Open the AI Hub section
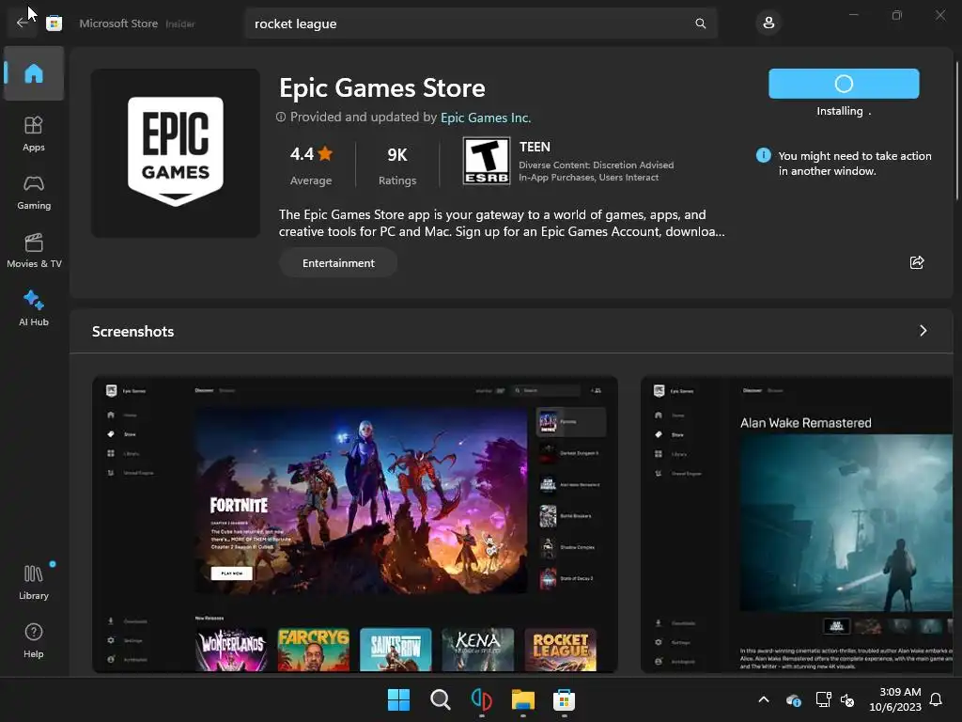The height and width of the screenshot is (722, 962). click(34, 308)
